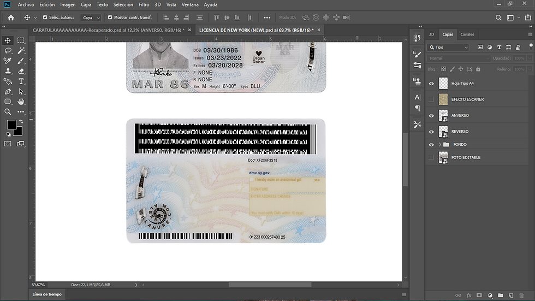Align top edges in options bar

tap(216, 17)
